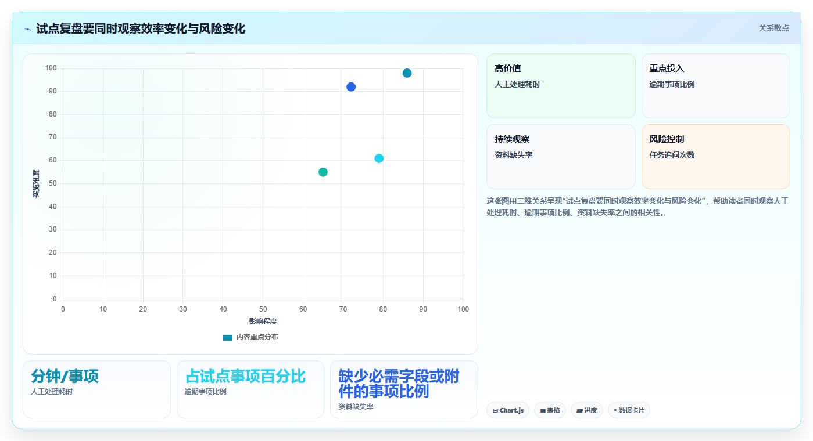
Task: Click the 占试点事项百分比 metric card
Action: [250, 389]
